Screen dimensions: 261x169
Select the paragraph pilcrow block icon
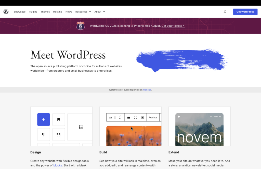[43, 134]
